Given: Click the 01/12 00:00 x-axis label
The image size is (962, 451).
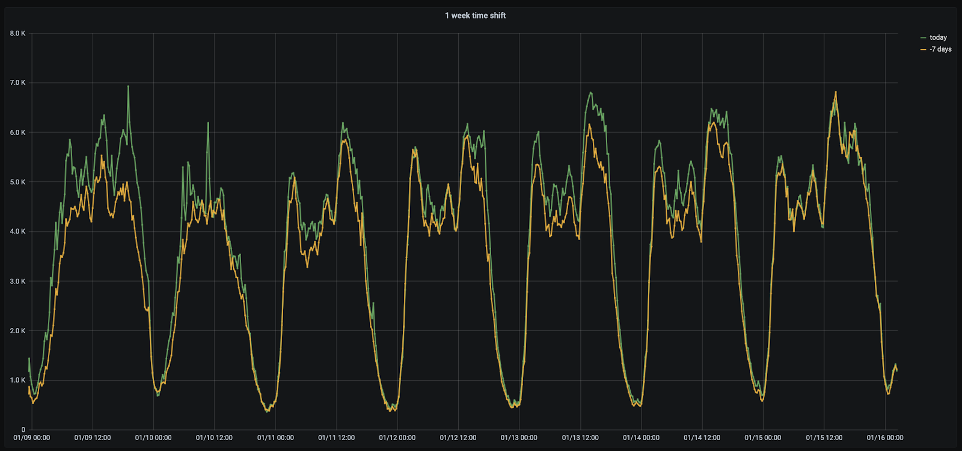Looking at the screenshot, I should coord(397,438).
